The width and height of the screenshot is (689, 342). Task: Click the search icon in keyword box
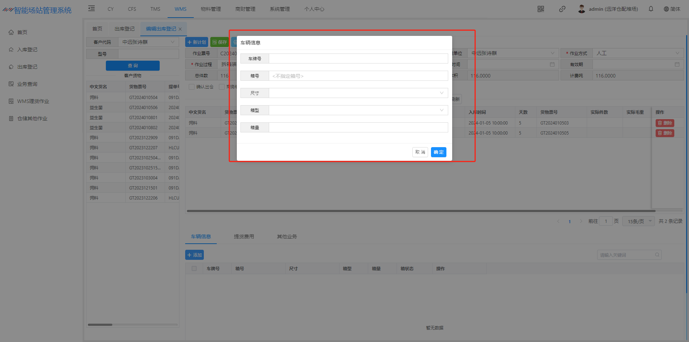(x=657, y=255)
